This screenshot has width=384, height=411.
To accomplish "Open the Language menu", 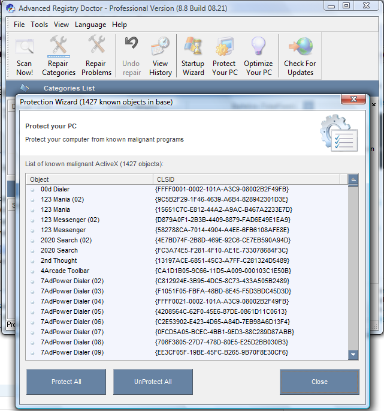I will coord(90,25).
